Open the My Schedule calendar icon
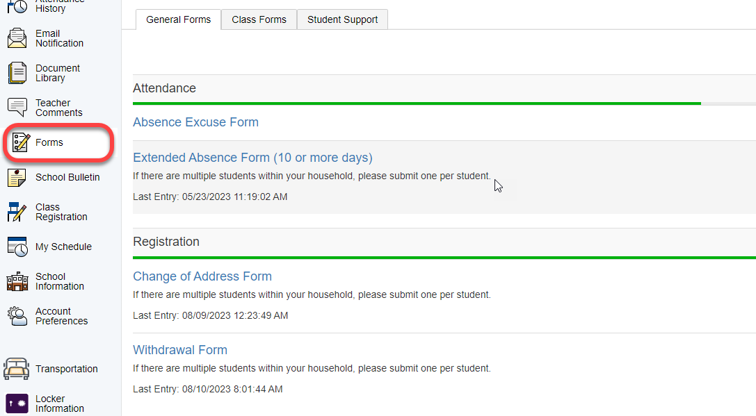The image size is (756, 416). [x=17, y=247]
